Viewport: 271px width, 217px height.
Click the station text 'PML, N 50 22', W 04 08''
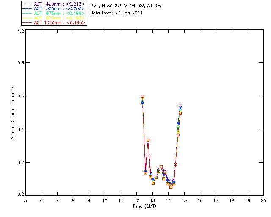(x=118, y=6)
